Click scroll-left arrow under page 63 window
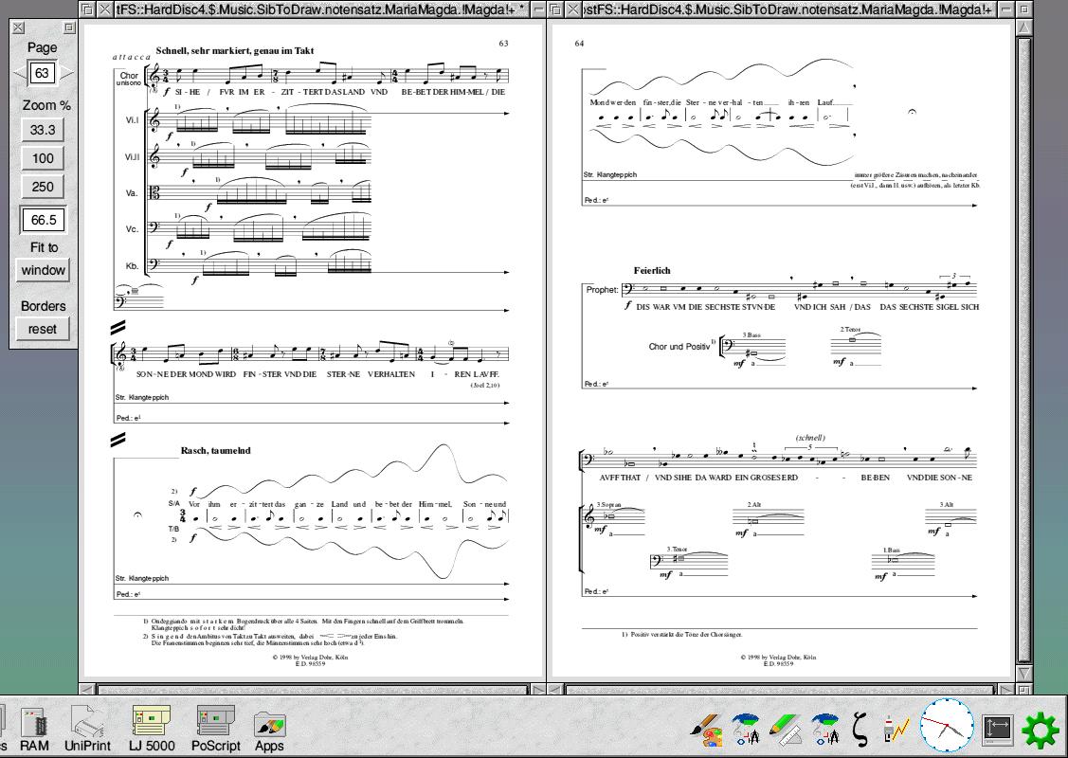 click(87, 691)
